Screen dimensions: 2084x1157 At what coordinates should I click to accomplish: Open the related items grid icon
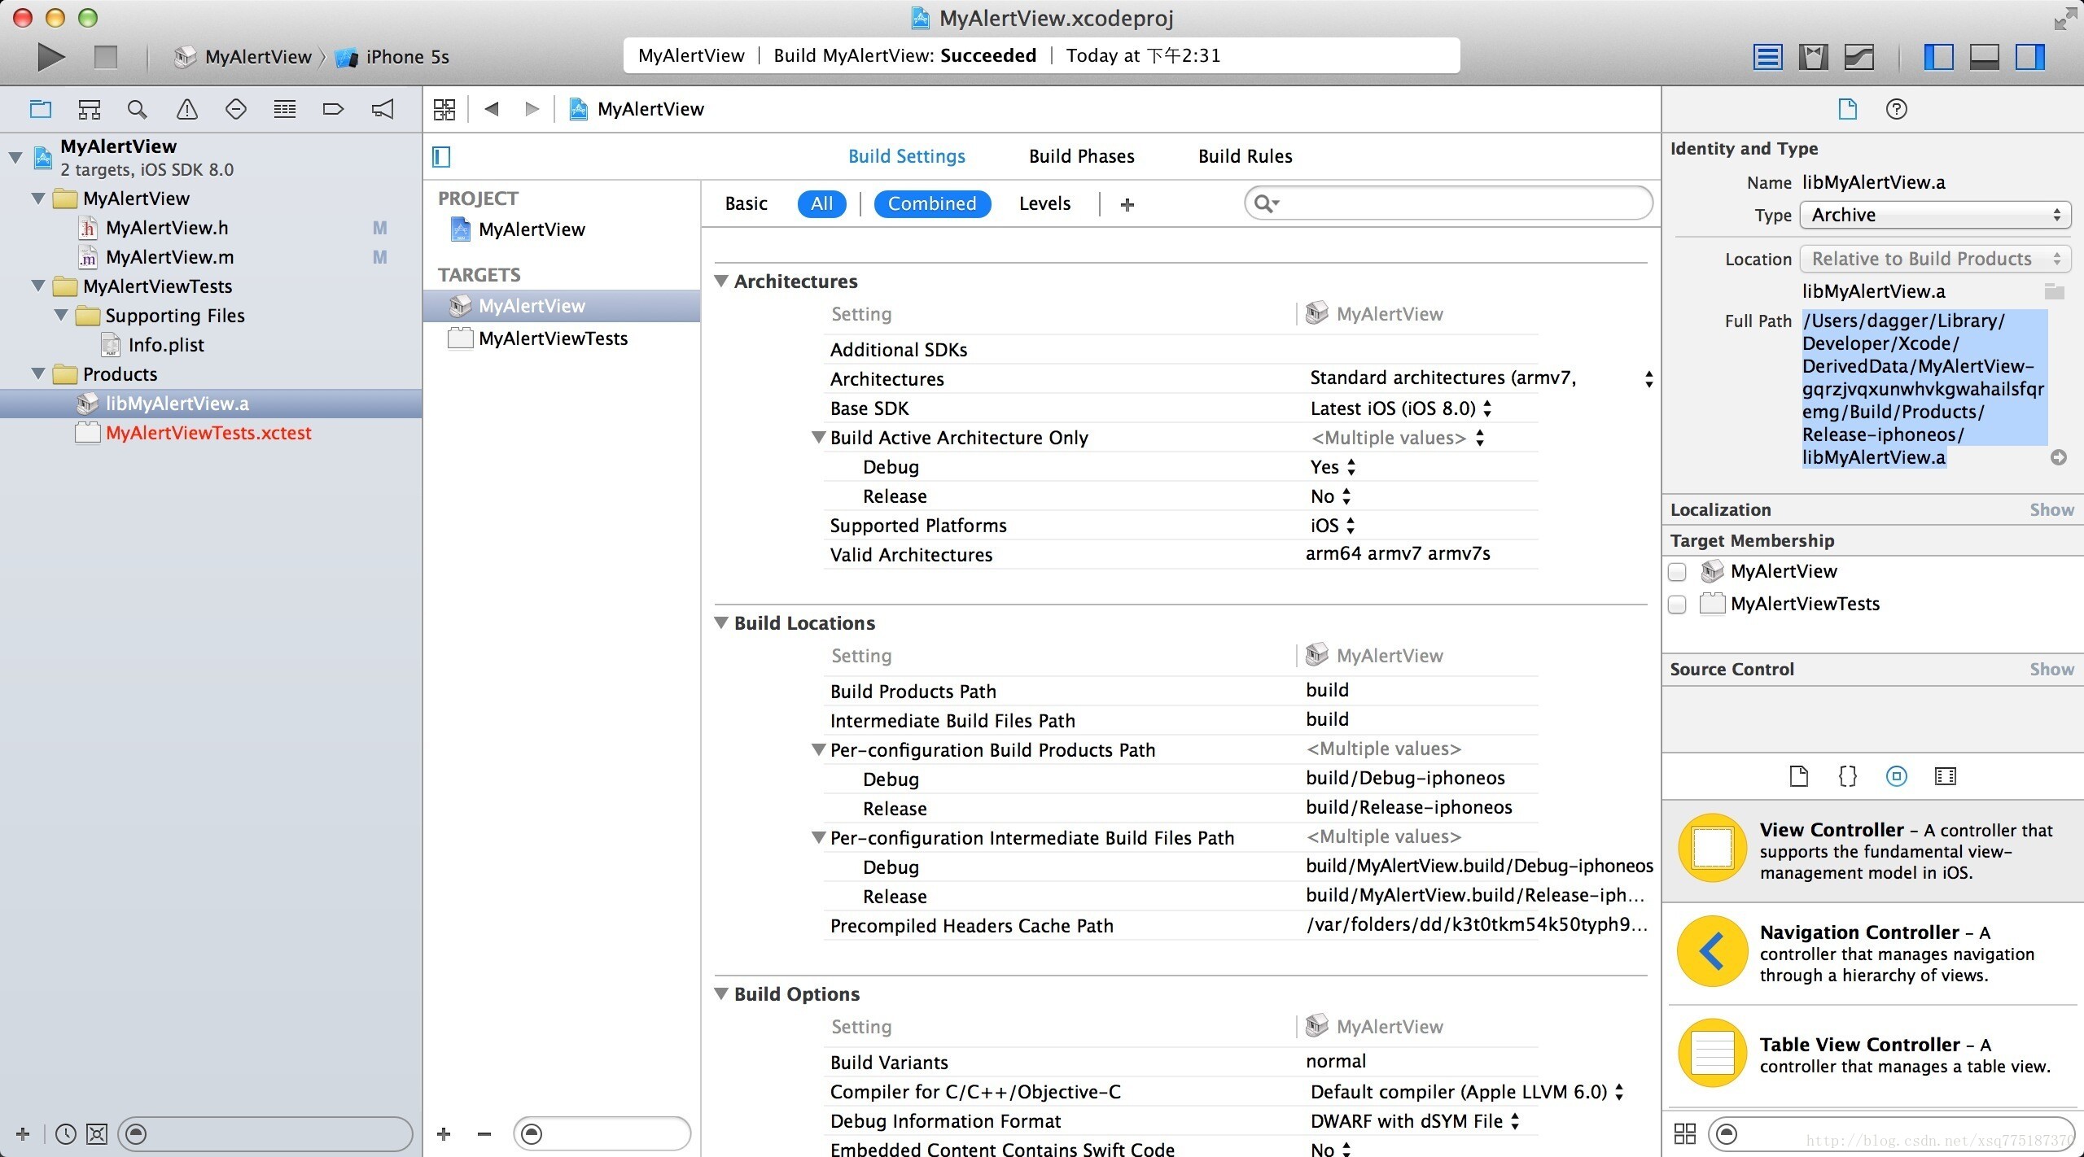coord(444,109)
